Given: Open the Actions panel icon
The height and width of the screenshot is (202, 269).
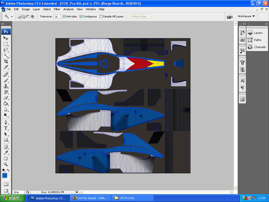Looking at the screenshot, I should click(x=242, y=40).
